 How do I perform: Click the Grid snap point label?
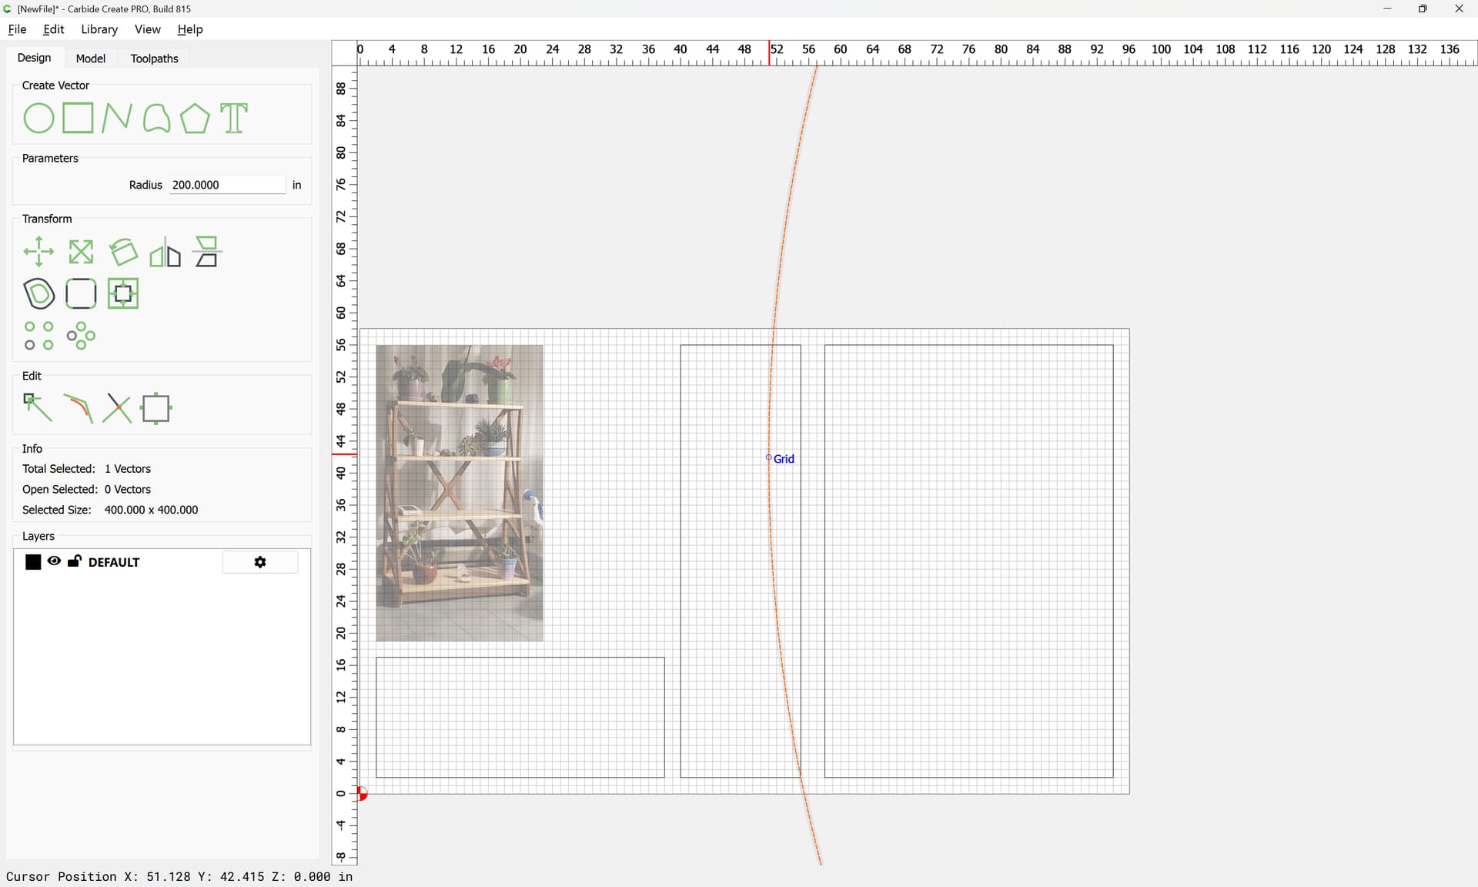pyautogui.click(x=784, y=459)
